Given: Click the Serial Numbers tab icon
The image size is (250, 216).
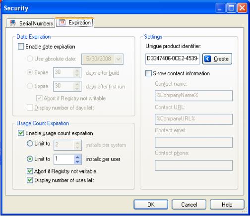Looking at the screenshot, I should [13, 23].
